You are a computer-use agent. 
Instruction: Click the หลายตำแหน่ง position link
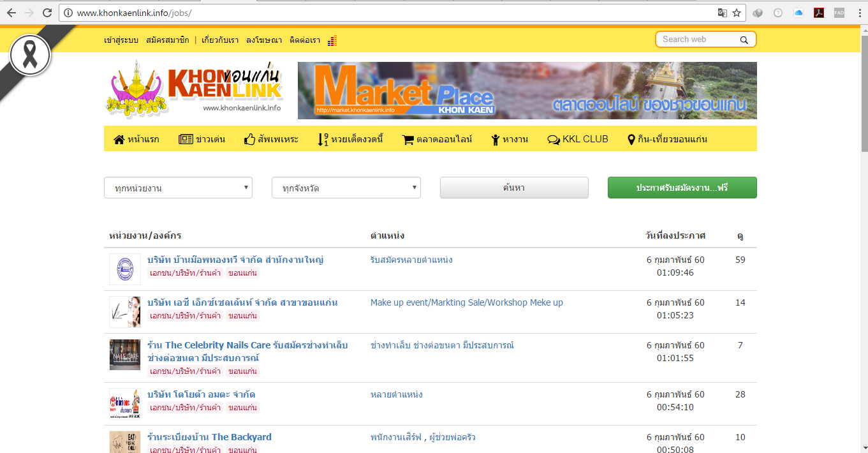[396, 394]
